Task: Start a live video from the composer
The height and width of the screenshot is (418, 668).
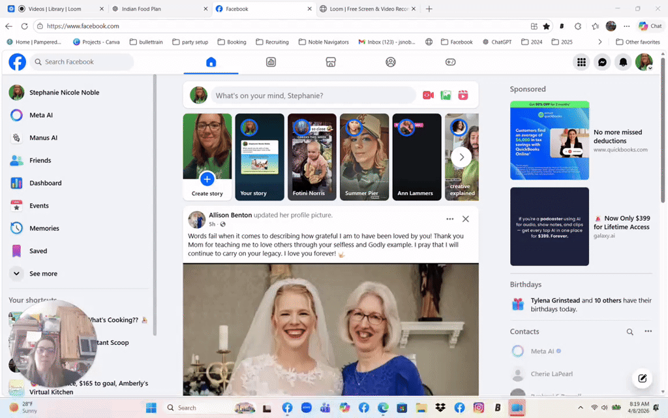Action: pyautogui.click(x=428, y=95)
